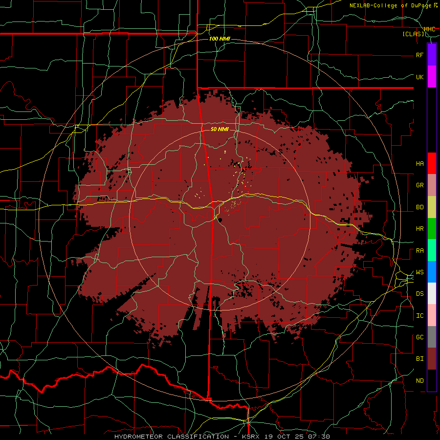Viewport: 440px width, 440px height.
Task: Click the DS white legend swatch
Action: click(x=432, y=293)
